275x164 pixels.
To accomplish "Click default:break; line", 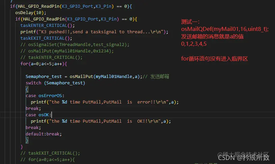I will pyautogui.click(x=44, y=134).
